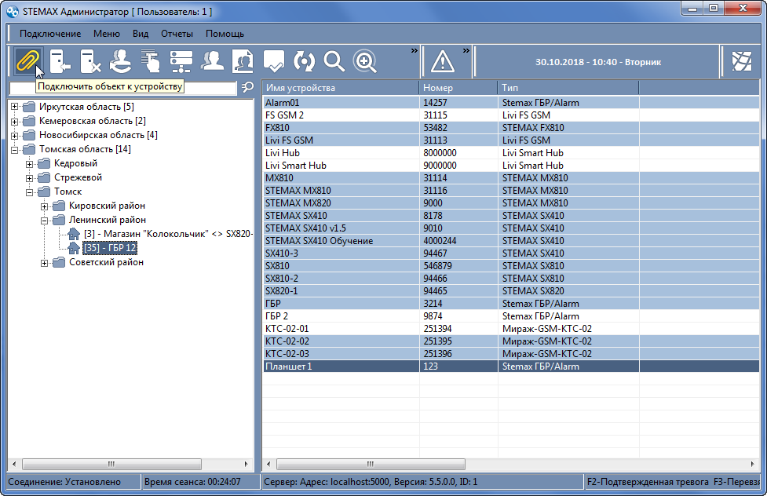Select the КТС-02-02 device row

(x=511, y=341)
